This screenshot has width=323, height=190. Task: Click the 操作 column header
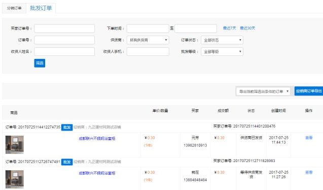point(309,111)
